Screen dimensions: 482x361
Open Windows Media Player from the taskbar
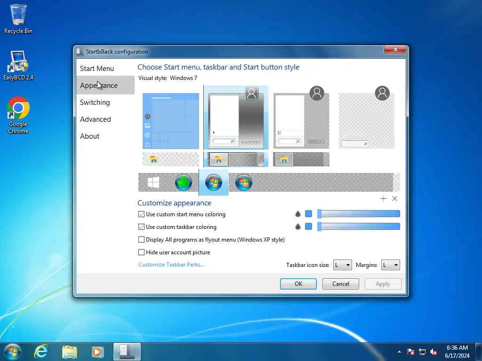(97, 352)
